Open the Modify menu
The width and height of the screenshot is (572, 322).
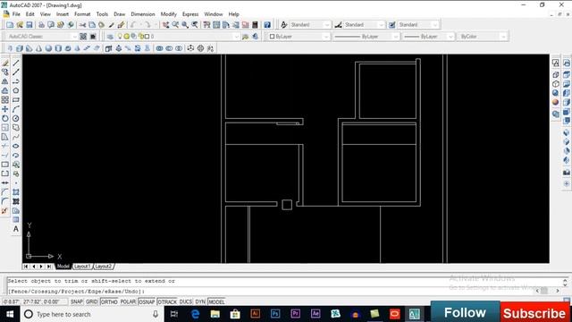pyautogui.click(x=169, y=14)
